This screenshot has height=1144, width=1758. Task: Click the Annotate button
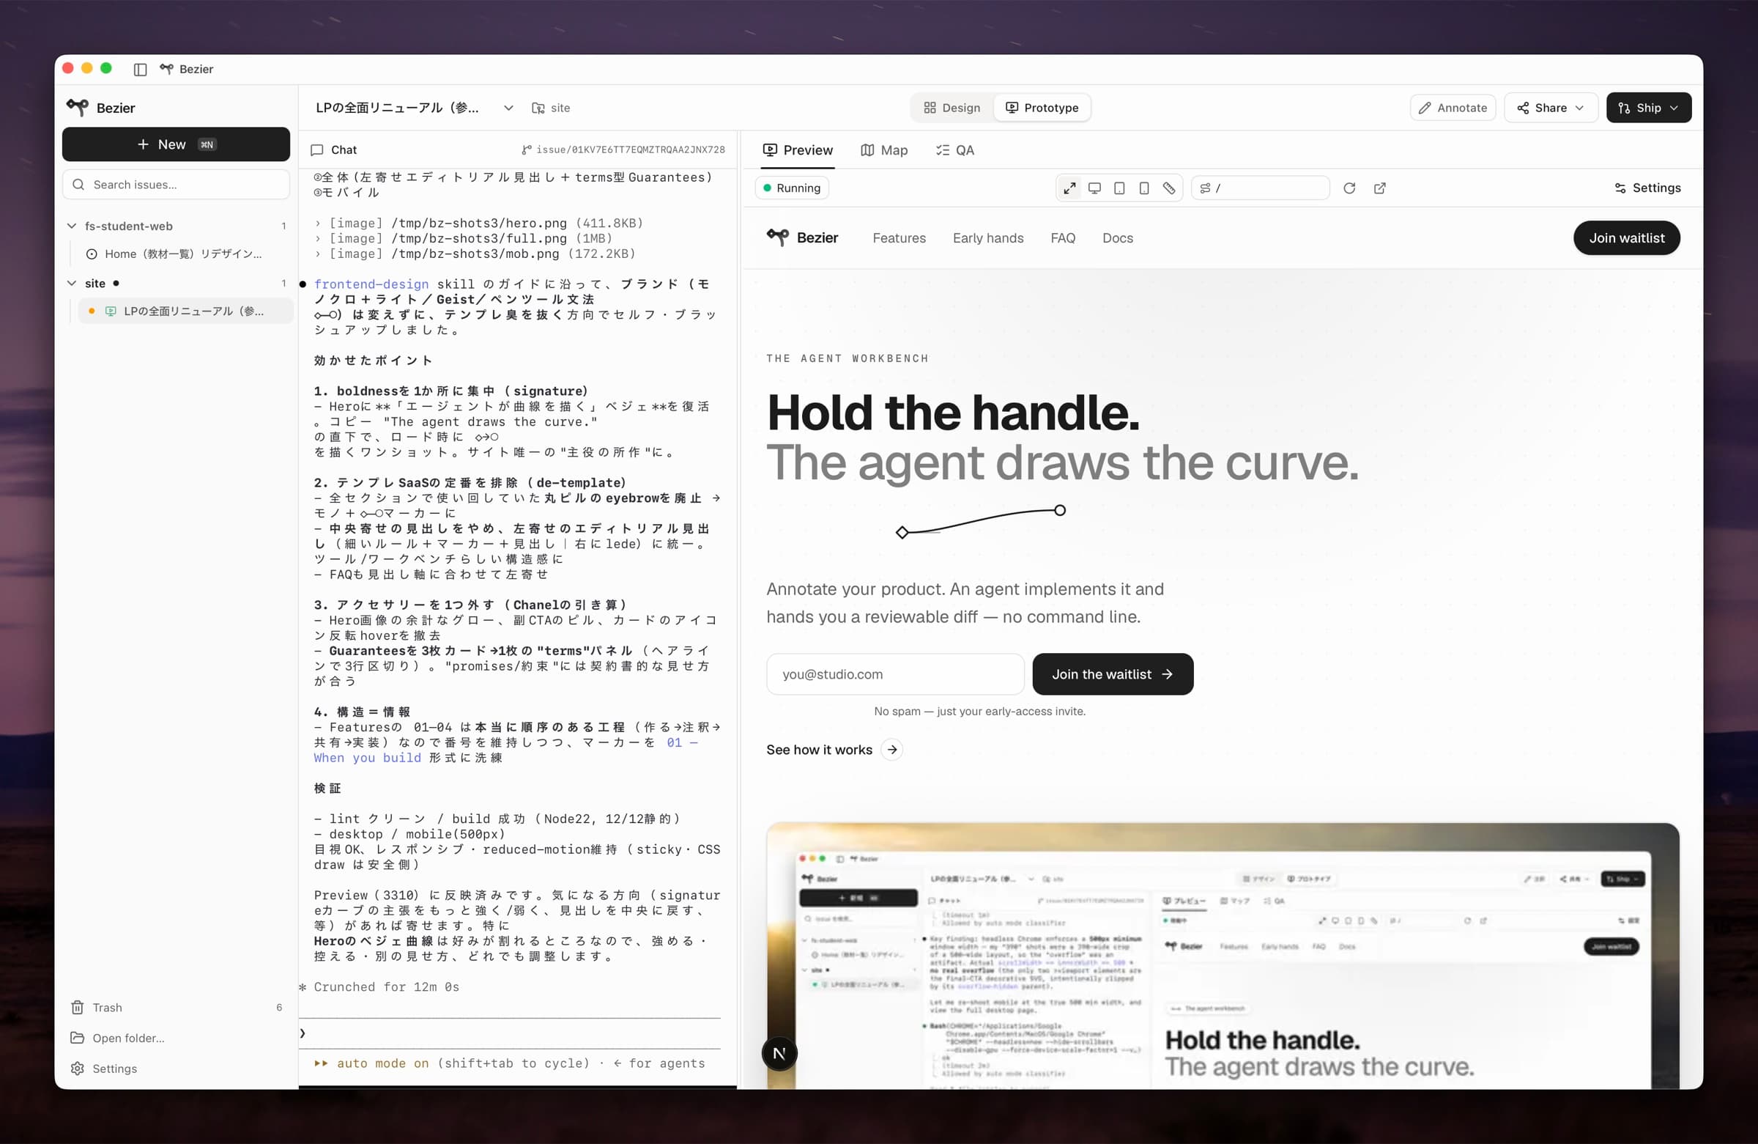coord(1453,108)
